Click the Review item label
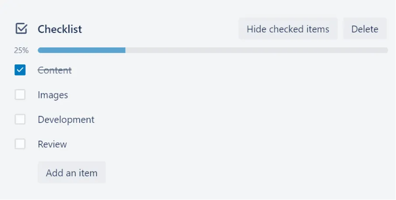The height and width of the screenshot is (200, 396). click(53, 144)
